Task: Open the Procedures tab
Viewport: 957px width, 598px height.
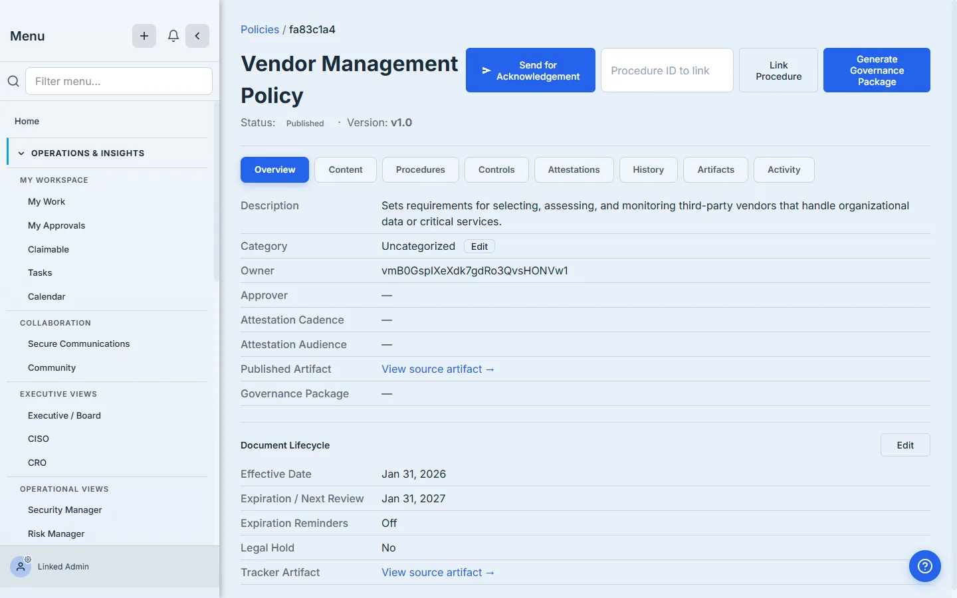Action: [421, 169]
